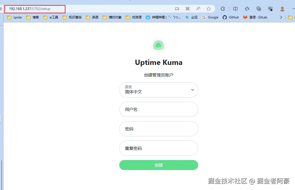Activate the Read aloud icon
Screen dimensions: 295x190
pyautogui.click(x=198, y=9)
